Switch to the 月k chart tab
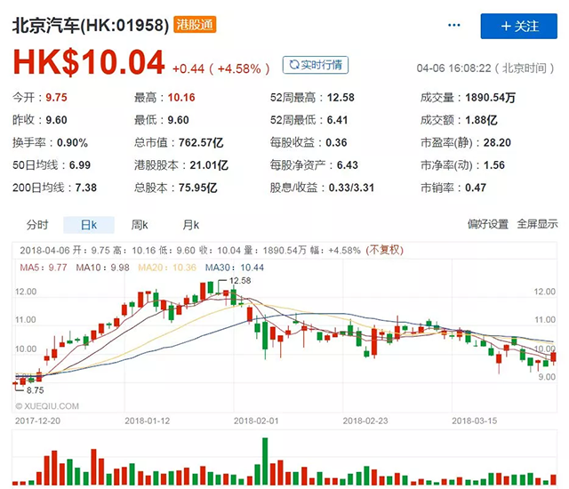This screenshot has width=569, height=489. (x=191, y=225)
